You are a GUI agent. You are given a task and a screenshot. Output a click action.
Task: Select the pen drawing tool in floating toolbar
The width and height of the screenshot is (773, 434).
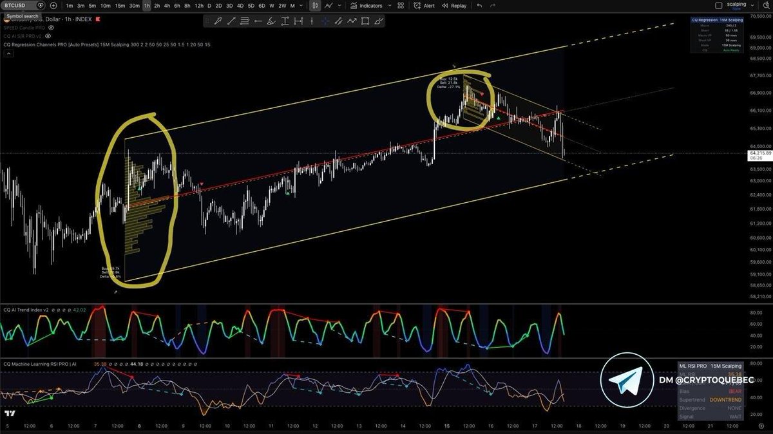point(218,21)
